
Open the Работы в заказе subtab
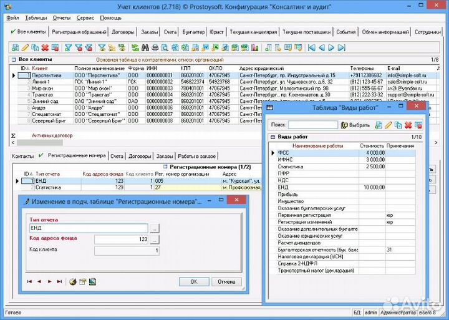pos(197,155)
